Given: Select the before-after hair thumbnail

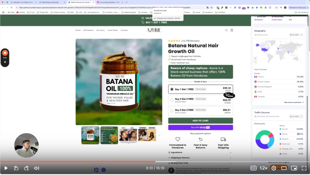Looking at the screenshot, I should click(128, 135).
